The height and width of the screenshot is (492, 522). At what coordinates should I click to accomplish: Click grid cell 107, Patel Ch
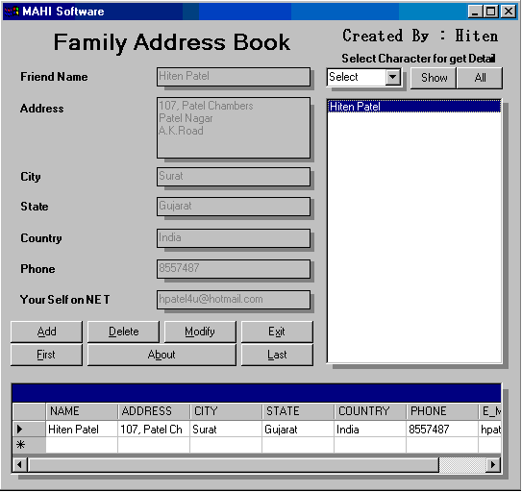point(154,430)
